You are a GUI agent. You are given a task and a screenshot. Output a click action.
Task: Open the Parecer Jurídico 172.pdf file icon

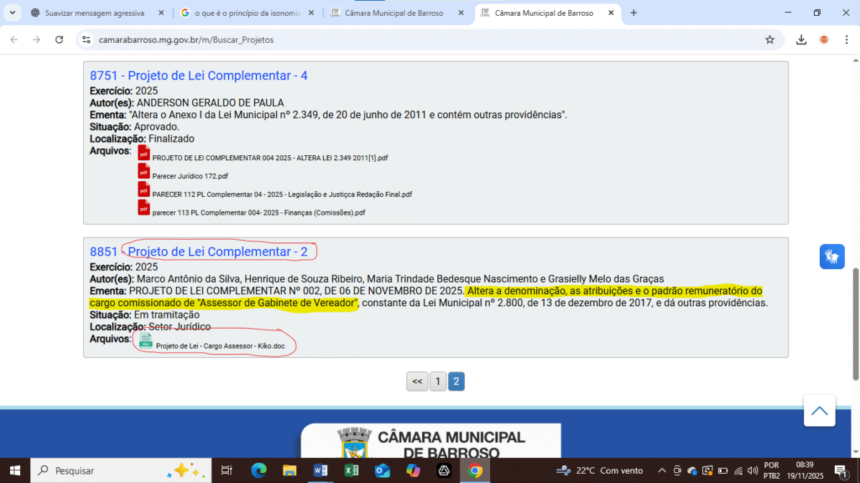143,172
